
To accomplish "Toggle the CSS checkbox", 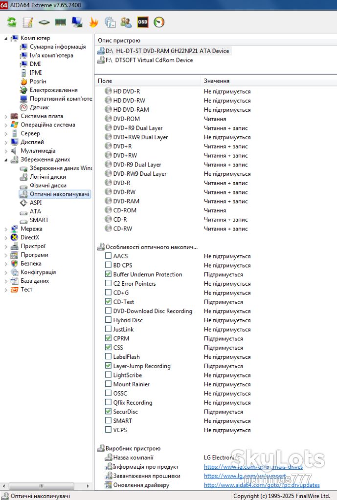I will (x=108, y=347).
